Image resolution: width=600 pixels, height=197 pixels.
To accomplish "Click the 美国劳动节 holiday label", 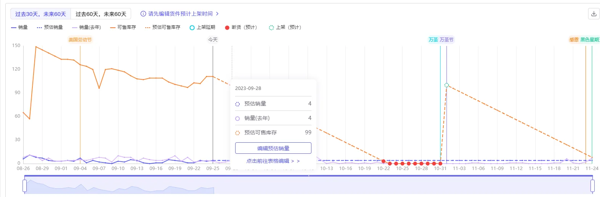I will tap(80, 39).
